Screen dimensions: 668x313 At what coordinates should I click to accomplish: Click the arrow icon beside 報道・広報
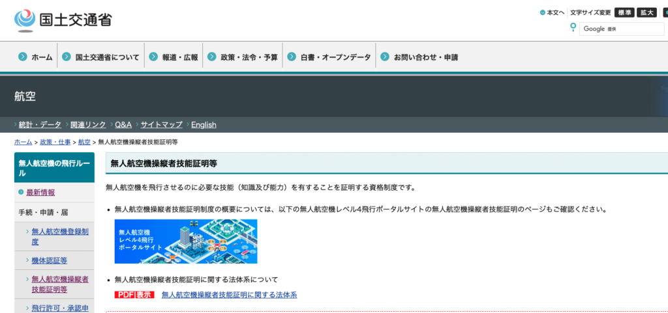[153, 57]
